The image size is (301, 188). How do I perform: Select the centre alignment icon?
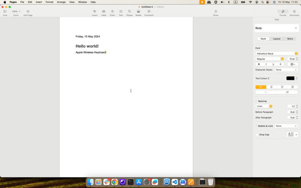tap(271, 87)
